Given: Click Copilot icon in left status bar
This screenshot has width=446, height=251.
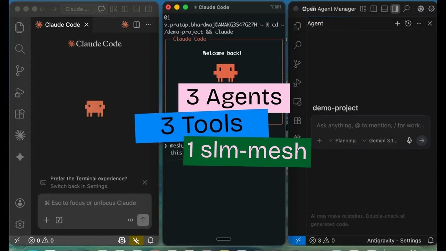Looking at the screenshot, I should pyautogui.click(x=122, y=240).
